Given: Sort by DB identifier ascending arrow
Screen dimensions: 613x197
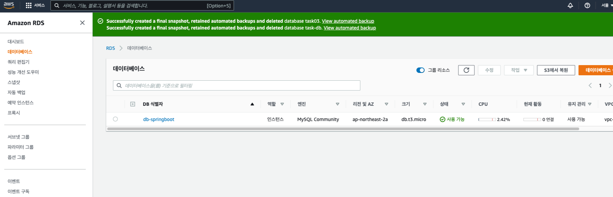Looking at the screenshot, I should [252, 104].
